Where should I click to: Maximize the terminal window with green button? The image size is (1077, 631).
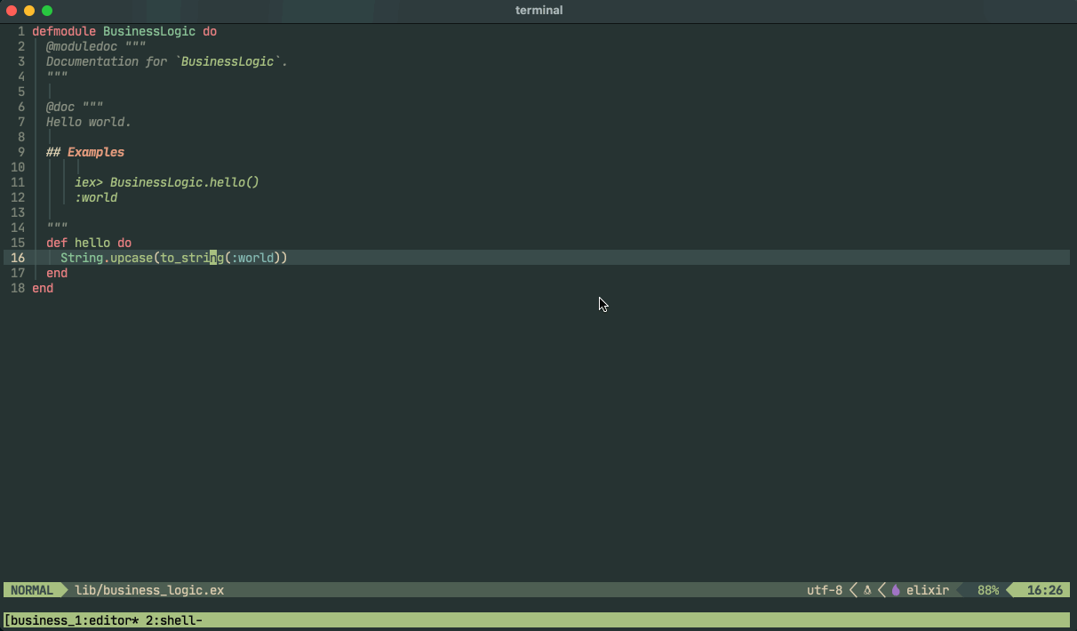click(x=47, y=11)
